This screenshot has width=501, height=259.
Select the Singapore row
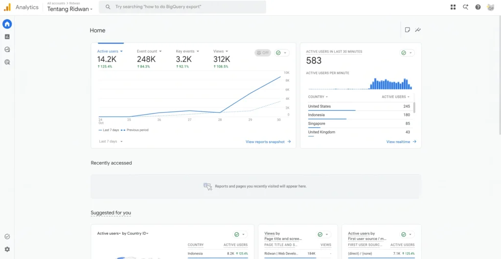[x=359, y=124]
